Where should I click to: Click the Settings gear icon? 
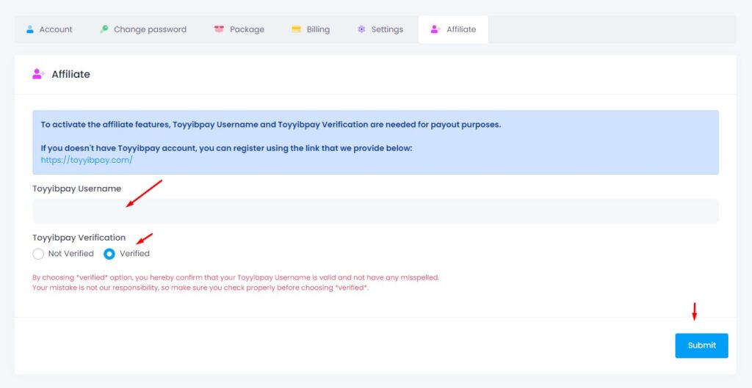click(361, 29)
